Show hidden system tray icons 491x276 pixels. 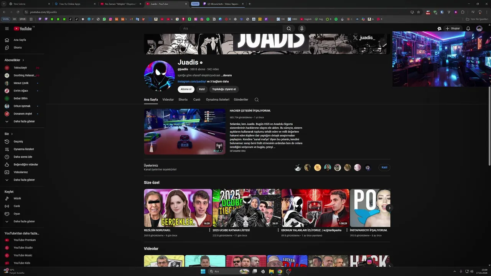(x=455, y=271)
